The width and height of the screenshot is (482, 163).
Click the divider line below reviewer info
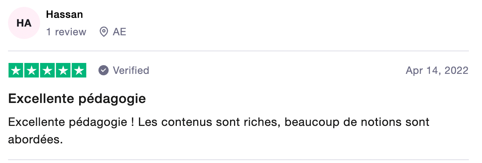238,51
